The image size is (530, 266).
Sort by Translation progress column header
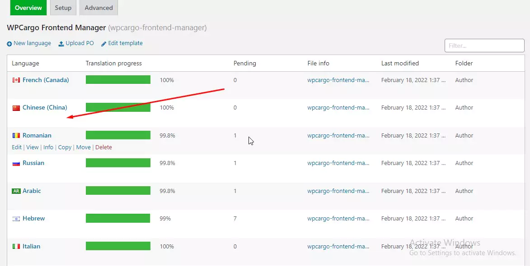click(x=114, y=64)
